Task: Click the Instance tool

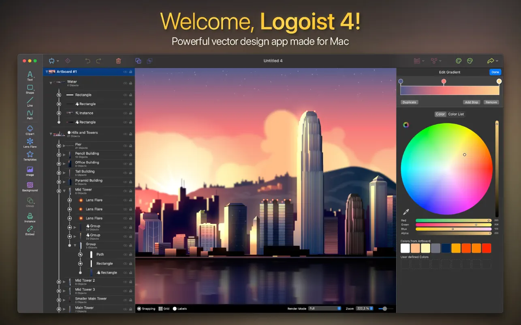Action: point(30,217)
